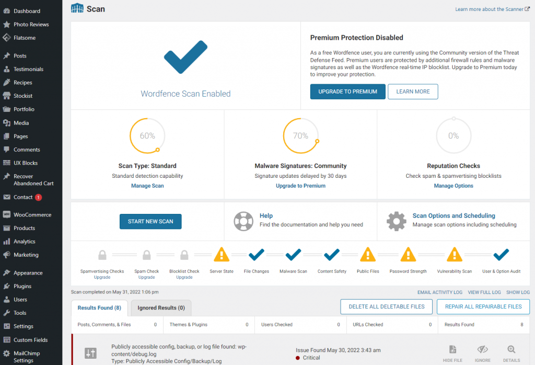Click the Hide File icon
The image size is (535, 365).
click(452, 350)
